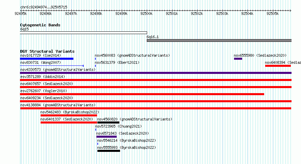Click the 92503k ruler label
301x164 pixels.
point(222,13)
